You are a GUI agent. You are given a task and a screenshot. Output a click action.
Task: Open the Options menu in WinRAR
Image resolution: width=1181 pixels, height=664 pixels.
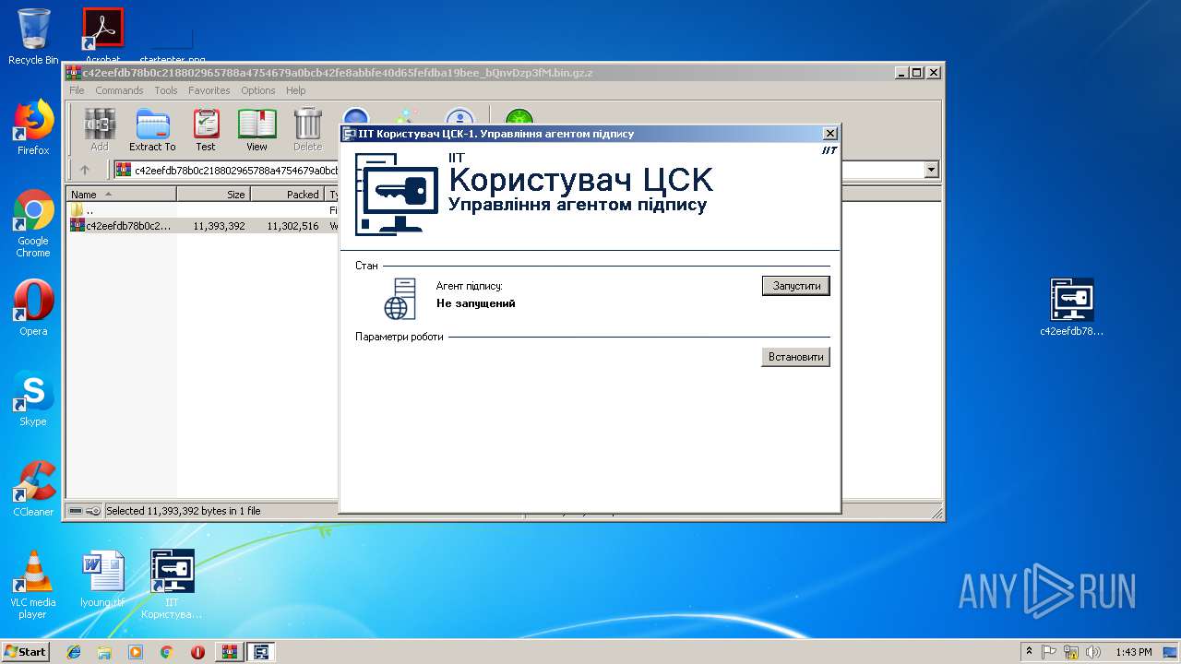[x=258, y=90]
